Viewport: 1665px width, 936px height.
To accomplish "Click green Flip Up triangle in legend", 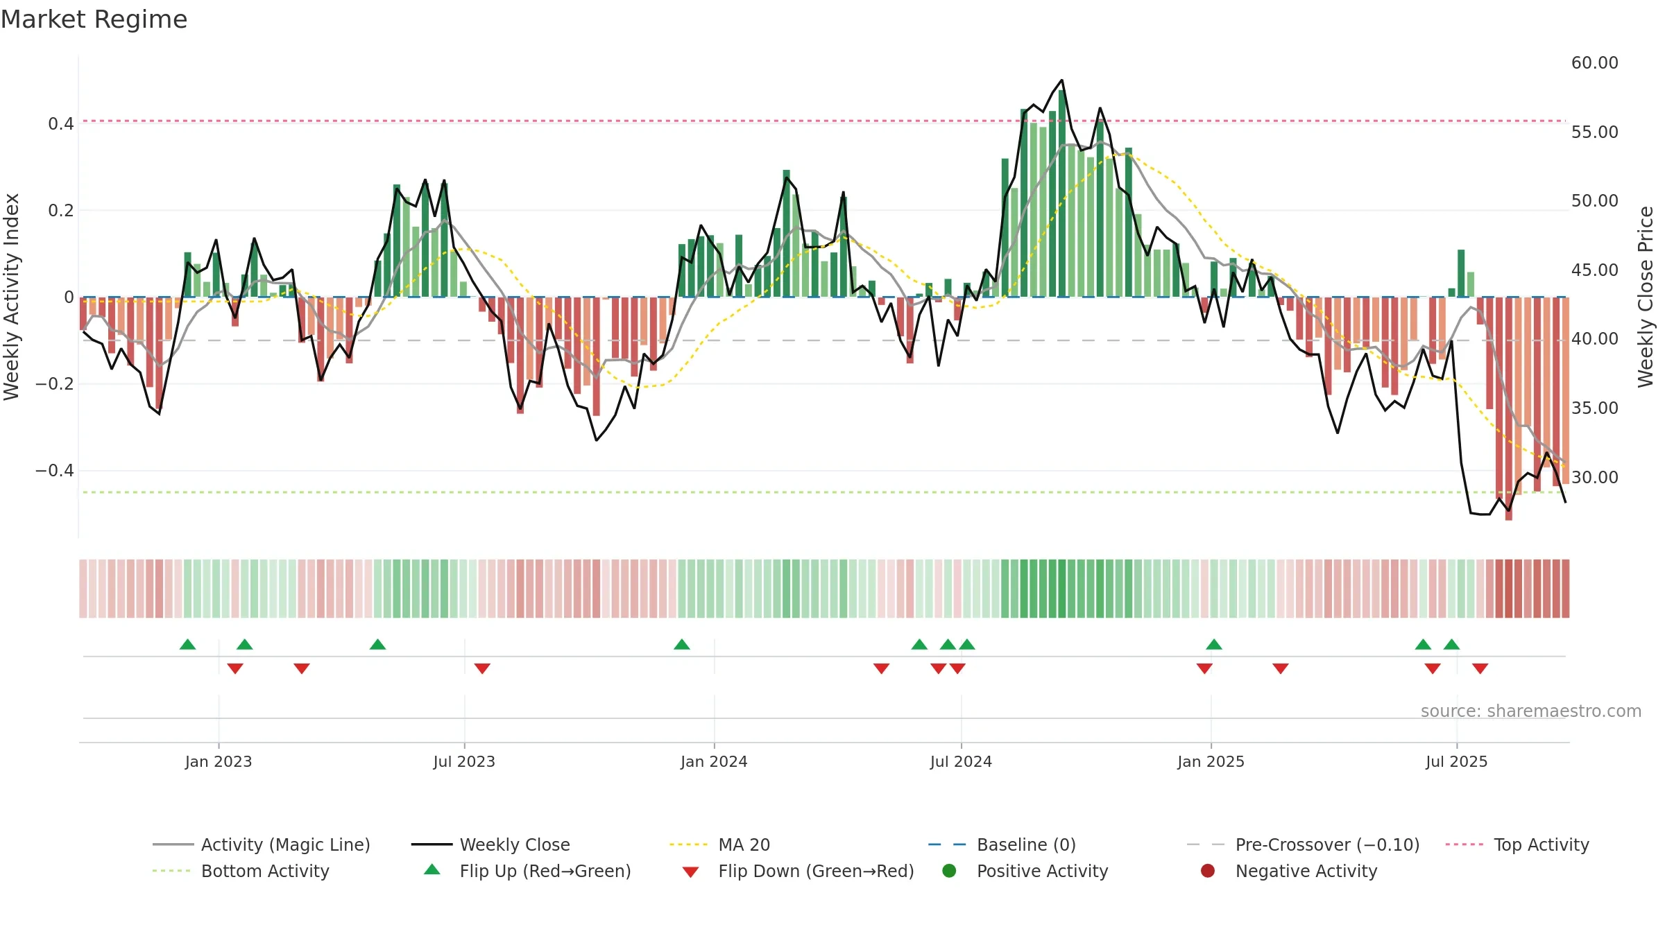I will pos(432,869).
